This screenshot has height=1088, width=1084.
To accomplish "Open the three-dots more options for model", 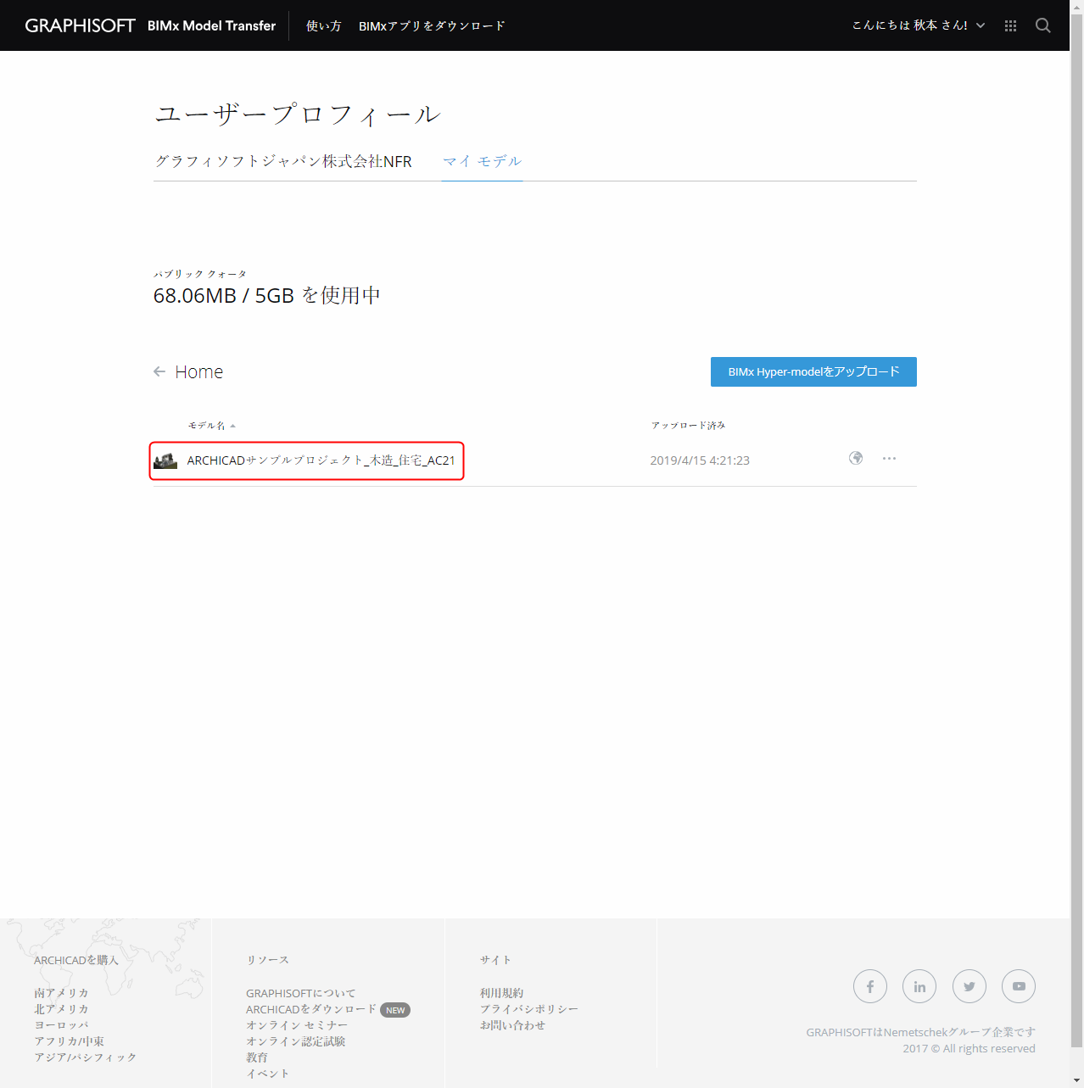I will (x=889, y=458).
